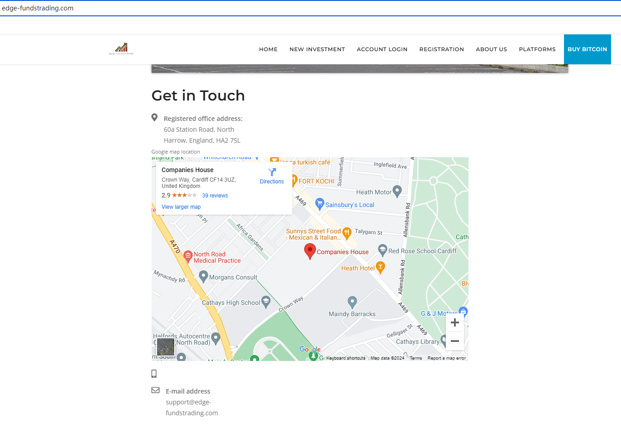Image resolution: width=621 pixels, height=447 pixels.
Task: Click the Companies House card title
Action: 187,170
